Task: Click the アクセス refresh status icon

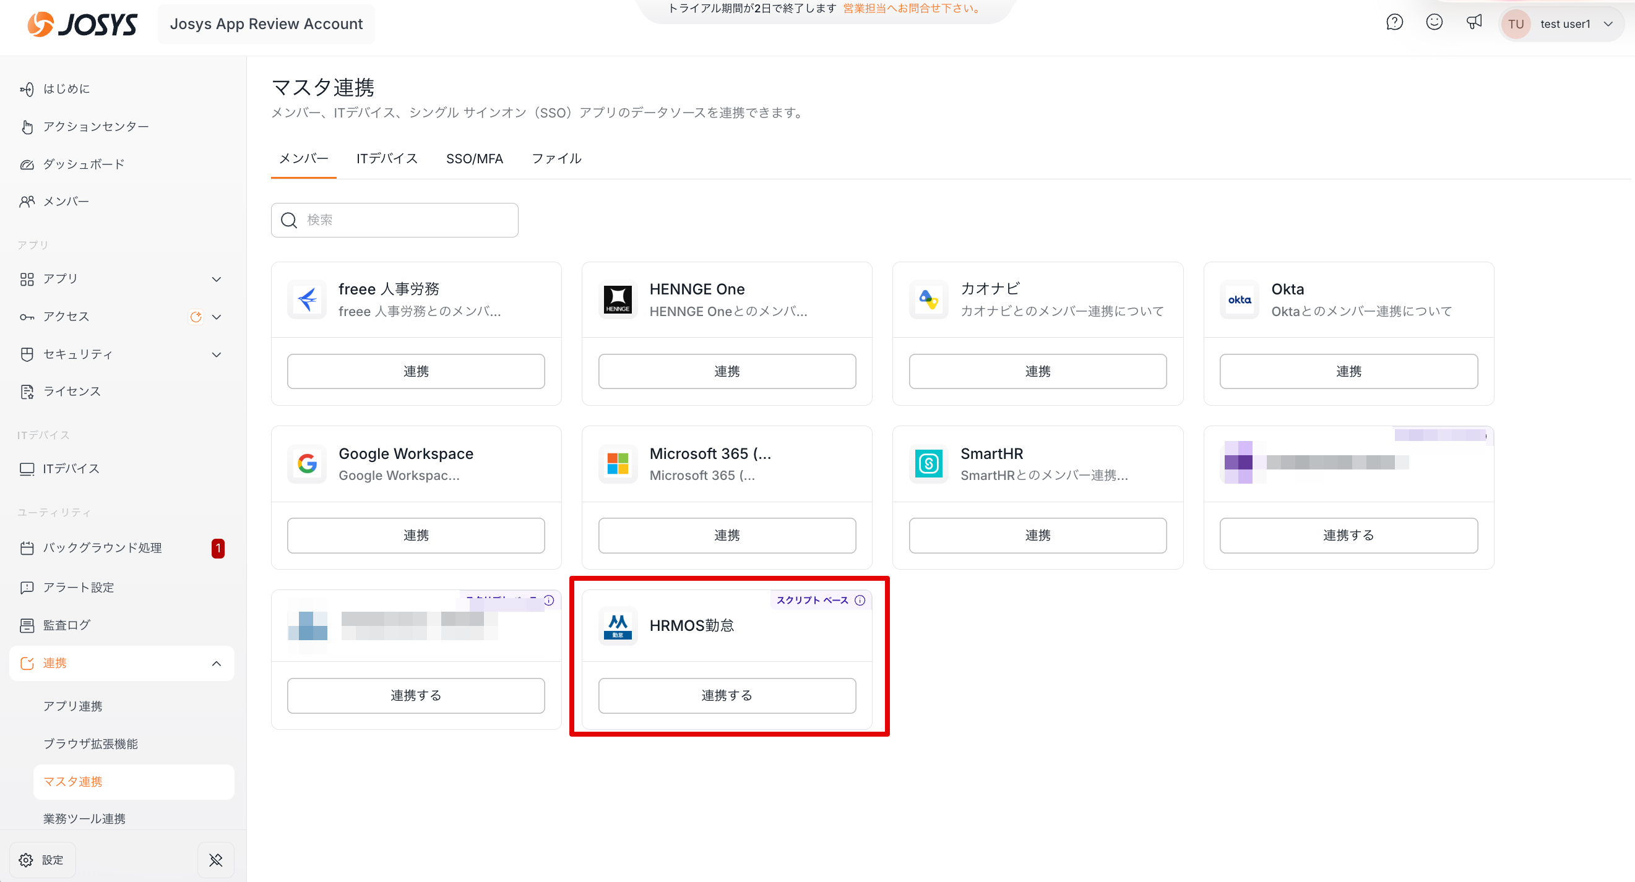Action: pos(196,317)
